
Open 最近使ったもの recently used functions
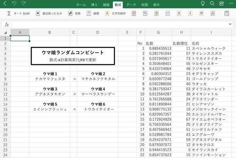pyautogui.click(x=49, y=14)
